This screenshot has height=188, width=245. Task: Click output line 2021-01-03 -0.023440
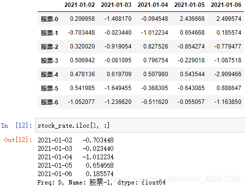(x=76, y=148)
